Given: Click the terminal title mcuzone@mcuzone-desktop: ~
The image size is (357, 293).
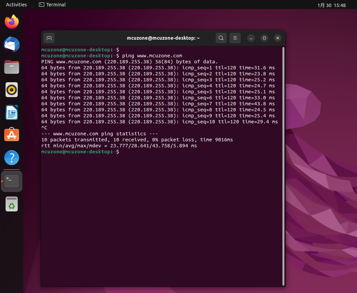Looking at the screenshot, I should click(163, 38).
